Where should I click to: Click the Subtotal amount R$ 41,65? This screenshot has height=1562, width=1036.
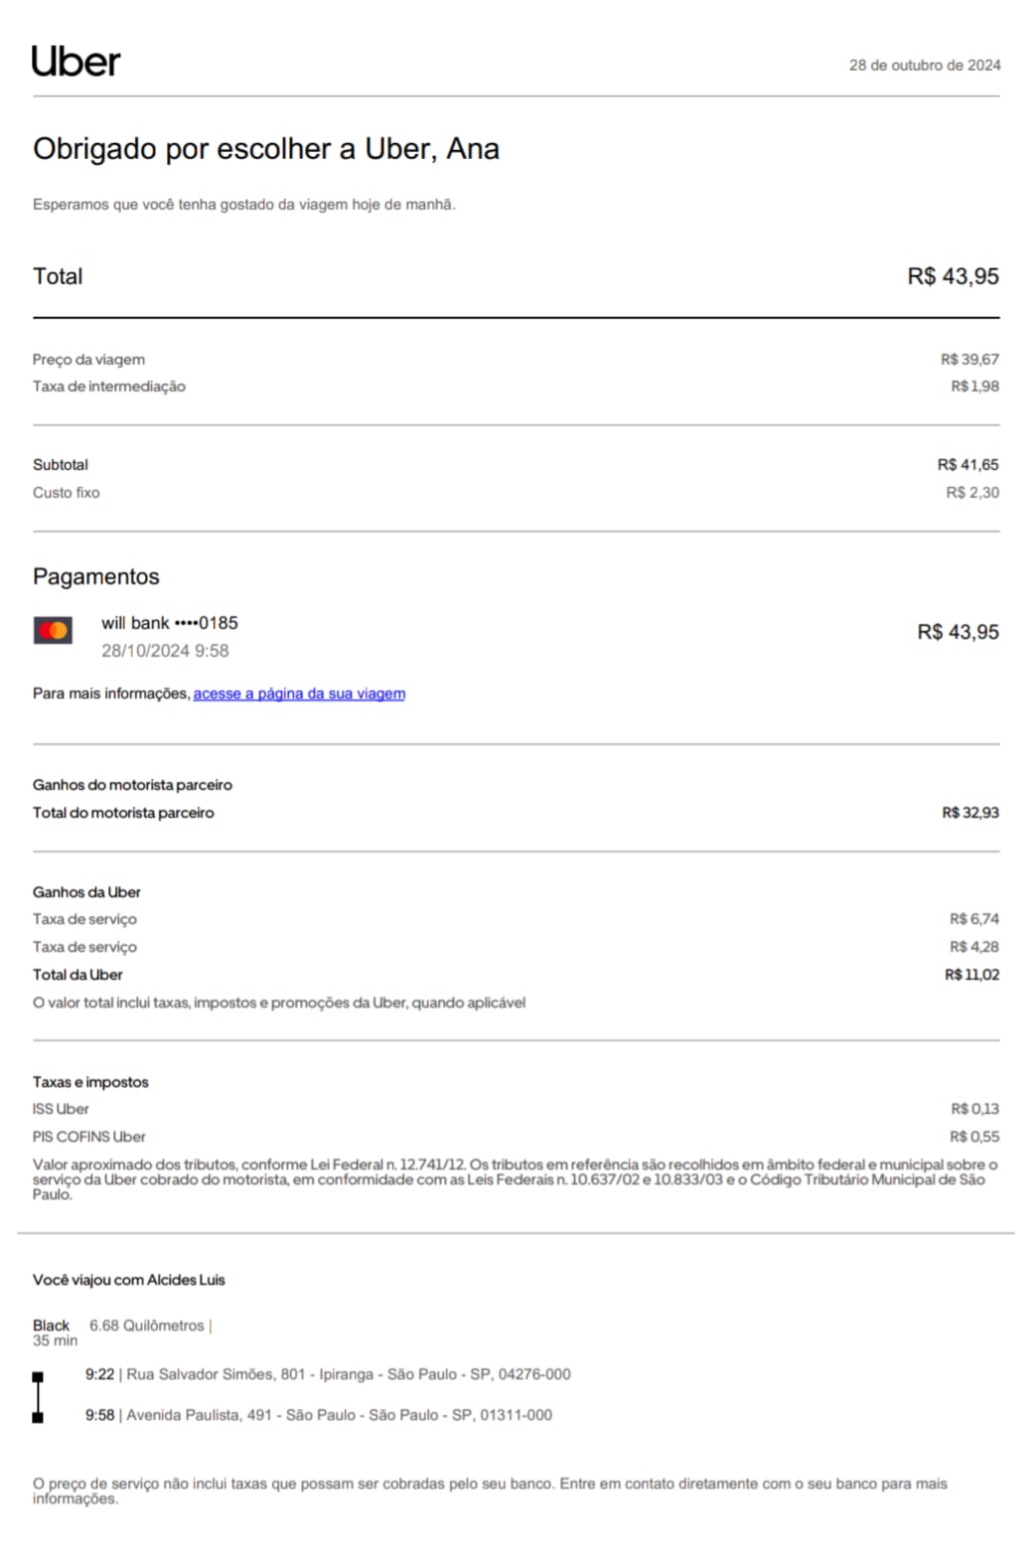(x=967, y=465)
